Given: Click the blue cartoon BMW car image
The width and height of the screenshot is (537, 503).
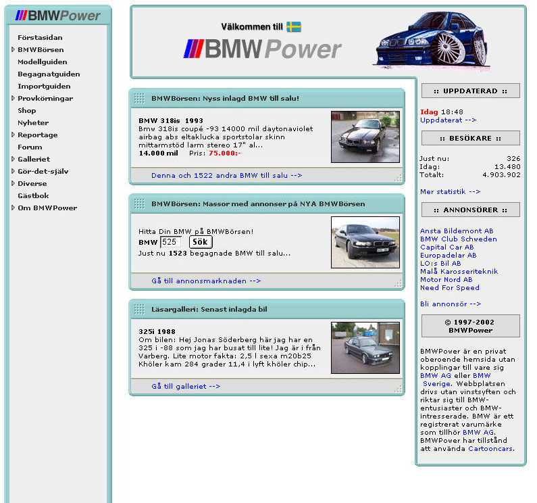Looking at the screenshot, I should 430,43.
